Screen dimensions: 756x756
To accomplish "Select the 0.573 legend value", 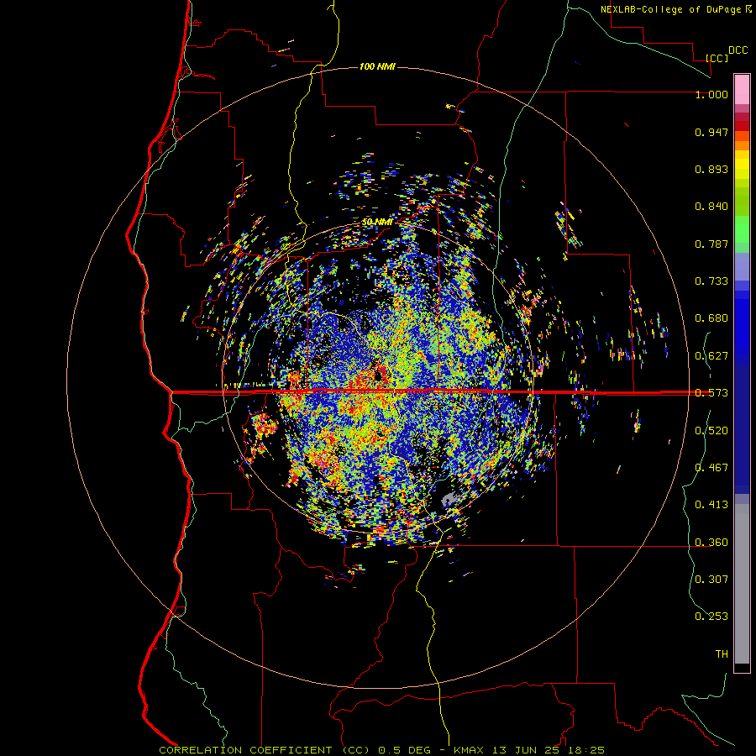I will [x=711, y=393].
